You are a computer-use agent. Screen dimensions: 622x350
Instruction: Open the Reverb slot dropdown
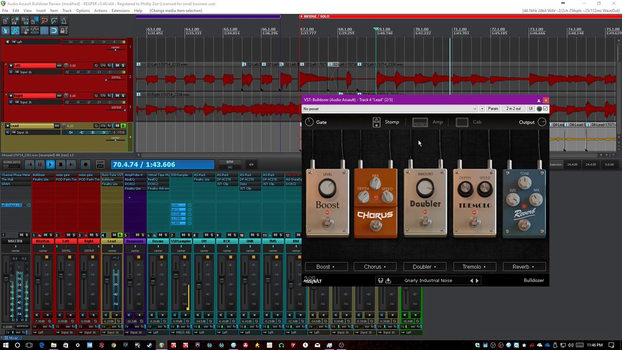tap(523, 266)
